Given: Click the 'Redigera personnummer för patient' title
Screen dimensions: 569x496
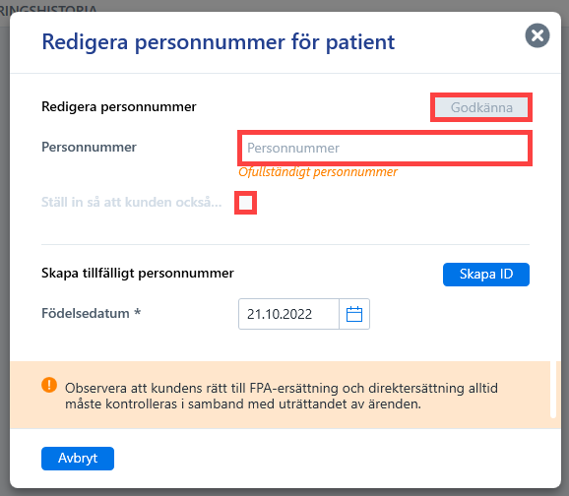Looking at the screenshot, I should click(219, 42).
